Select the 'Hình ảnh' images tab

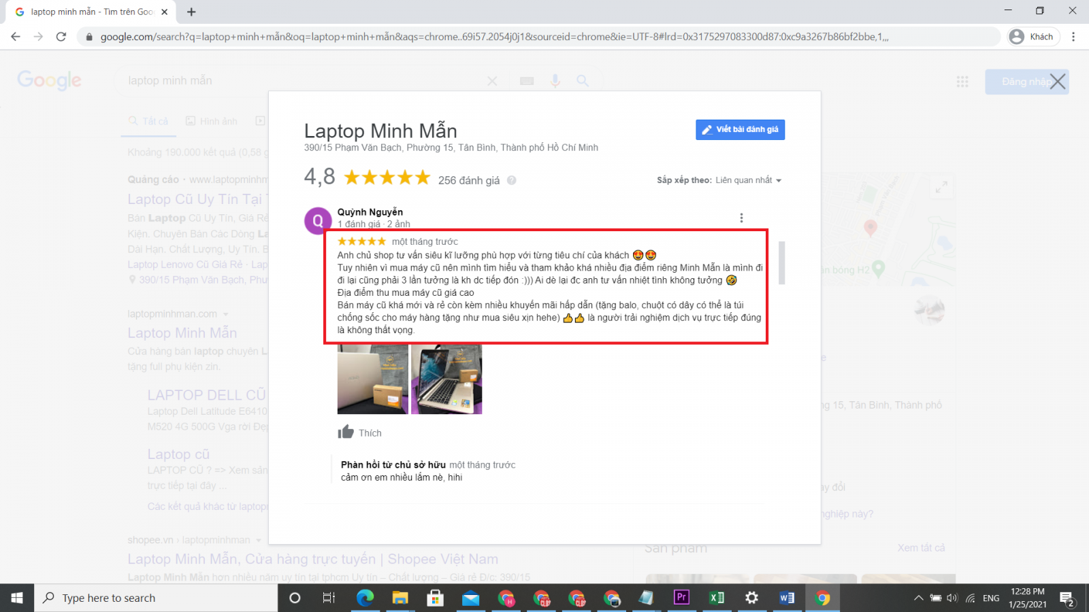pyautogui.click(x=212, y=121)
